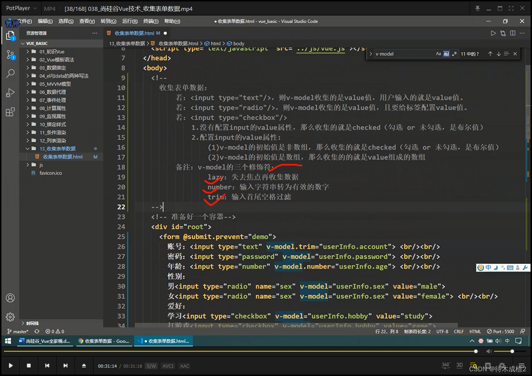Close the find widget
Image resolution: width=532 pixels, height=376 pixels.
515,54
